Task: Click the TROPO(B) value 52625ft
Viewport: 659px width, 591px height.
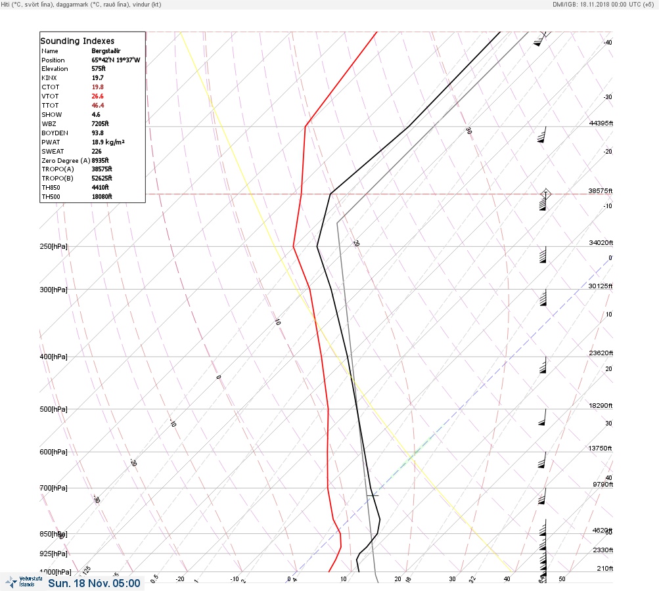Action: coord(102,178)
